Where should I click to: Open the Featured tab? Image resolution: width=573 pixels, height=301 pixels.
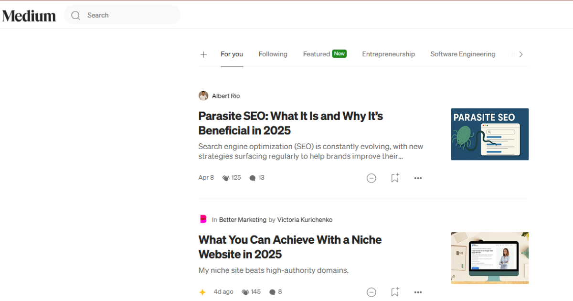[317, 54]
